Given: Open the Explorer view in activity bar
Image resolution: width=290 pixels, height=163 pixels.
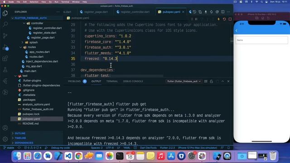Looking at the screenshot, I should [x=5, y=13].
